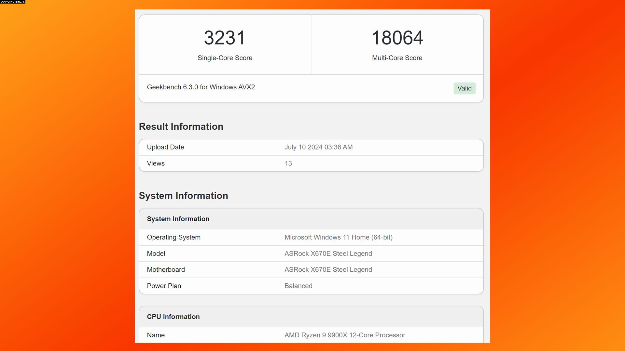Click the Model value ASRock X670E Steel Legend
This screenshot has width=625, height=351.
[x=328, y=253]
